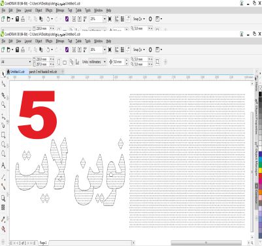The width and height of the screenshot is (262, 246).
Task: Click the Import icon in the front window toolbar
Action: pyautogui.click(x=74, y=50)
